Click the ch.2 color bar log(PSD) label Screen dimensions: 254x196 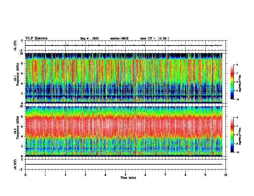240,136
